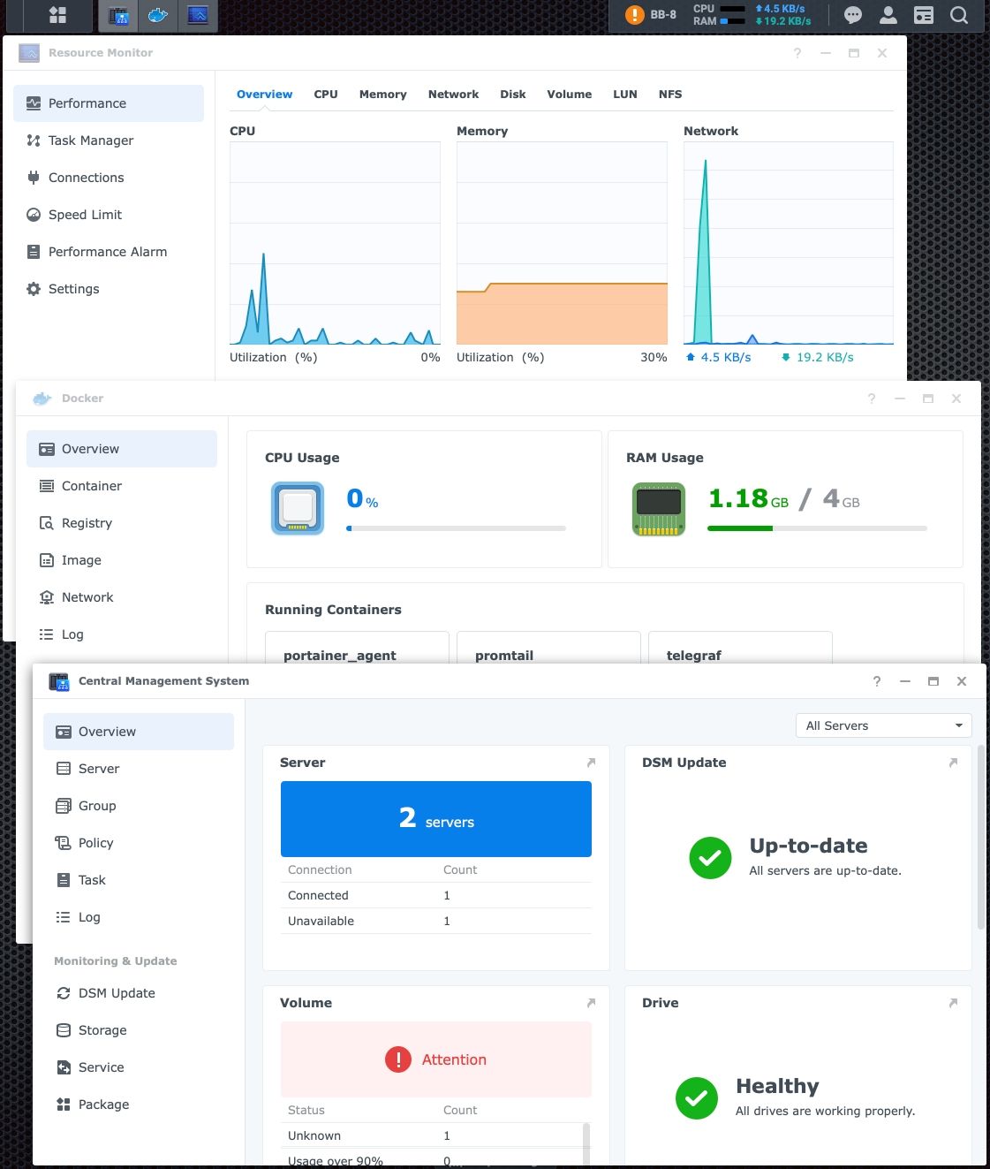The image size is (990, 1169).
Task: Switch to Resource Monitor taskbar icon
Action: (198, 15)
